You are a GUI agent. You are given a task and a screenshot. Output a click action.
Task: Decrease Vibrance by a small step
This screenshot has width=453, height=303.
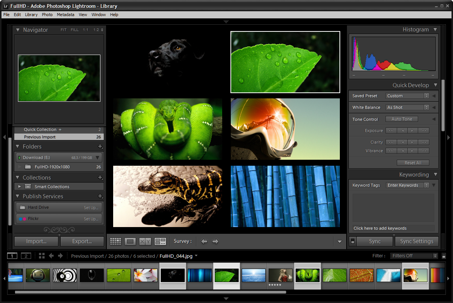tap(402, 151)
